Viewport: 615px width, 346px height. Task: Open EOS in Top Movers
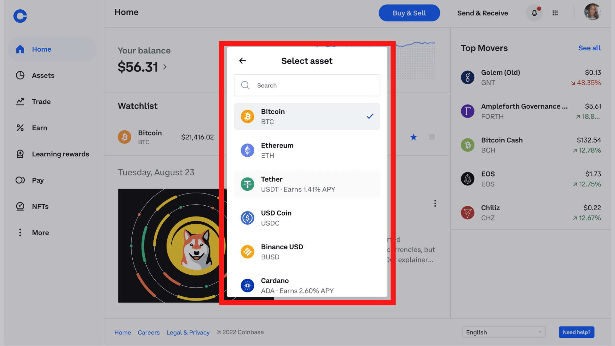[x=531, y=179]
